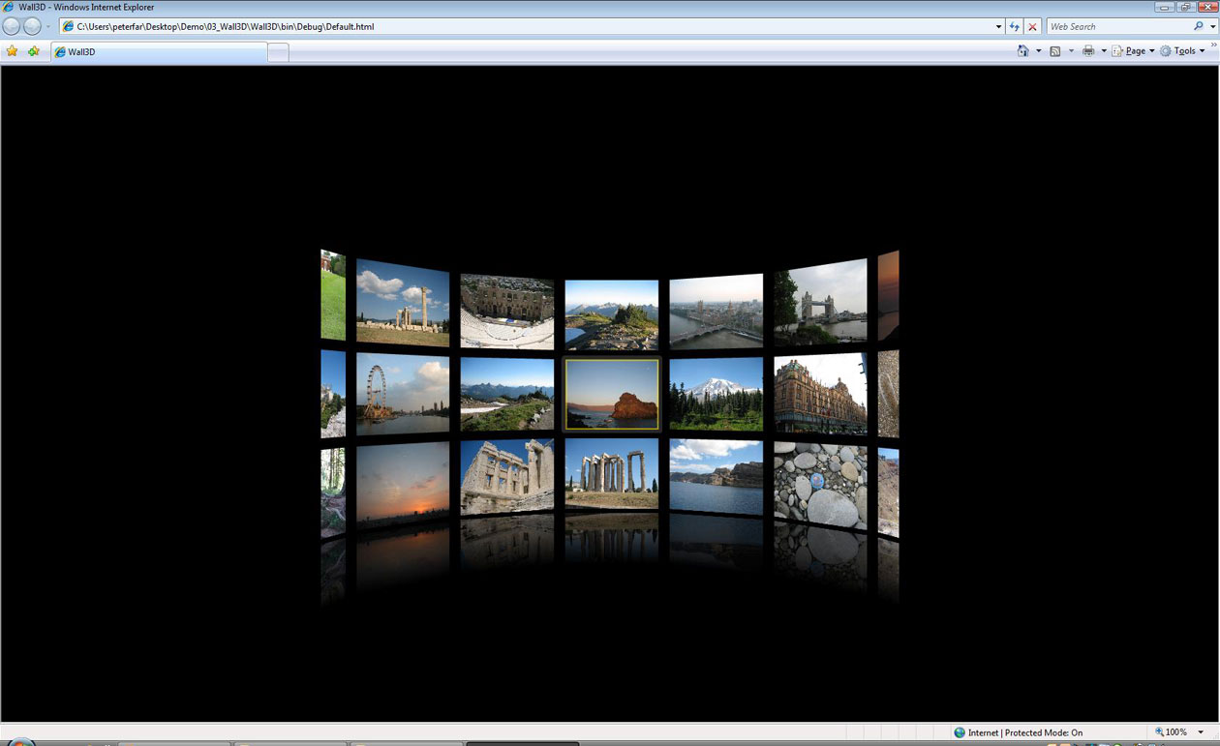Select the Parthenon close-up photo
Viewport: 1220px width, 746px height.
pos(507,476)
